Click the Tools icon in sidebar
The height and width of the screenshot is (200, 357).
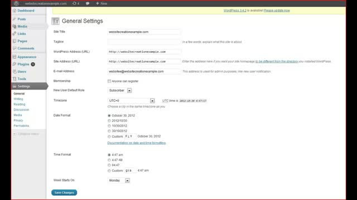(x=15, y=79)
